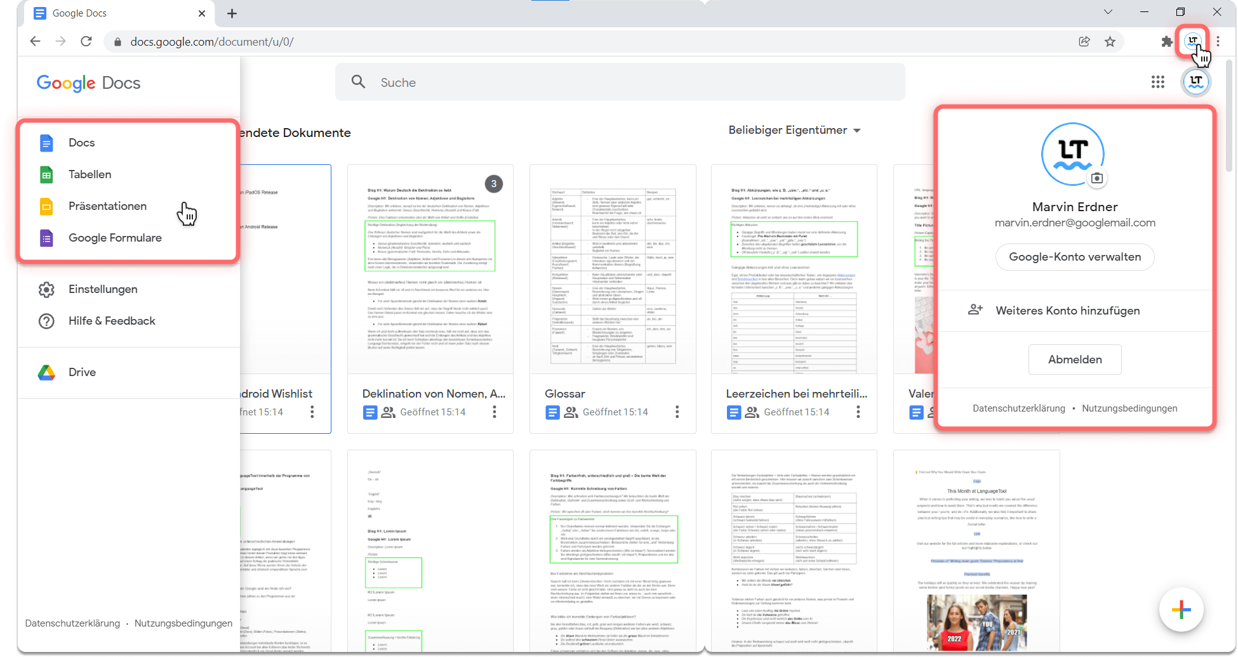Viewport: 1238px width, 657px height.
Task: Click the address bar URL
Action: pyautogui.click(x=212, y=42)
